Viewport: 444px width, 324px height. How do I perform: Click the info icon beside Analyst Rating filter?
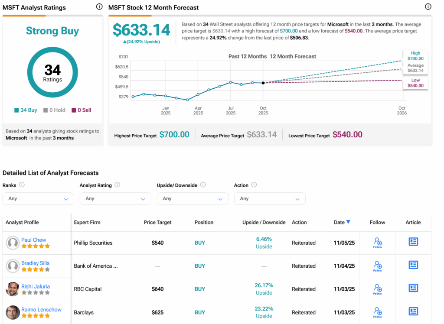tap(117, 185)
